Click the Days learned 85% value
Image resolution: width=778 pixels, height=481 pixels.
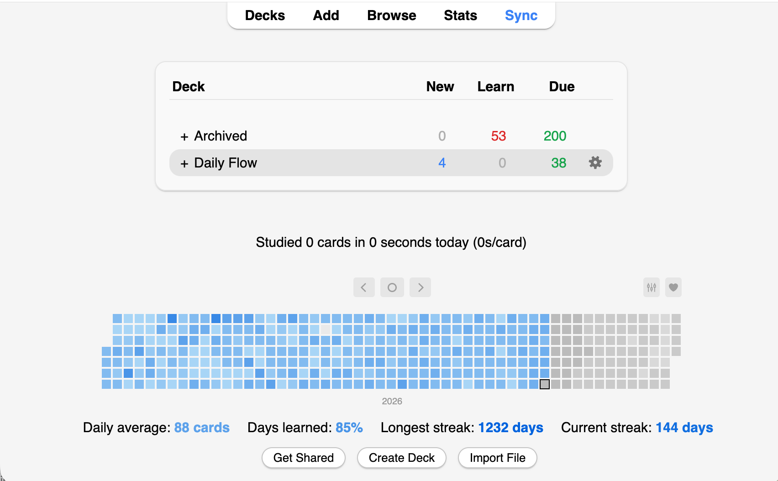pyautogui.click(x=349, y=428)
